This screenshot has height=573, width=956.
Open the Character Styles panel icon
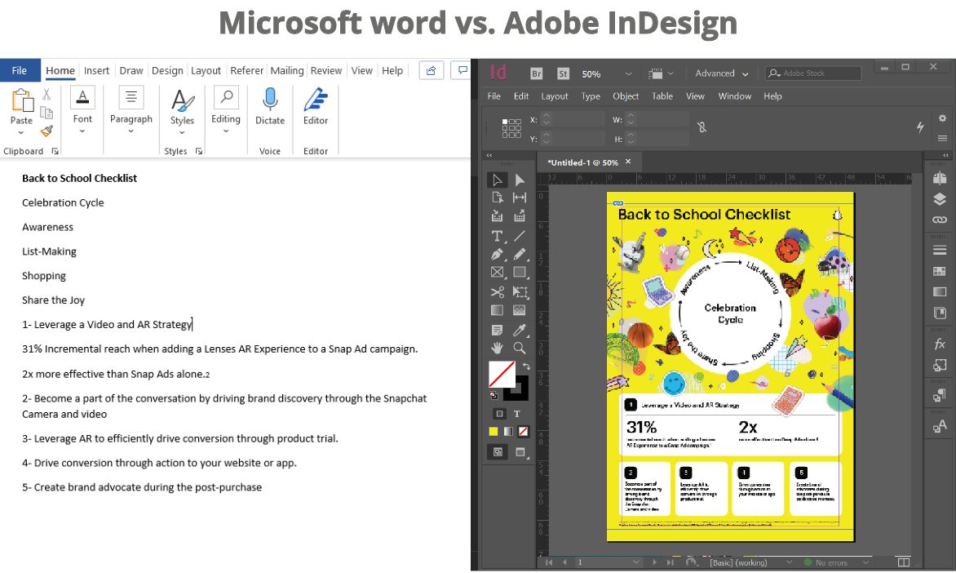(x=940, y=426)
